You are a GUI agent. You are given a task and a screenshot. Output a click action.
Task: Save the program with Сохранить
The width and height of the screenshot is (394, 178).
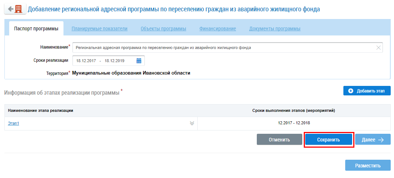329,140
